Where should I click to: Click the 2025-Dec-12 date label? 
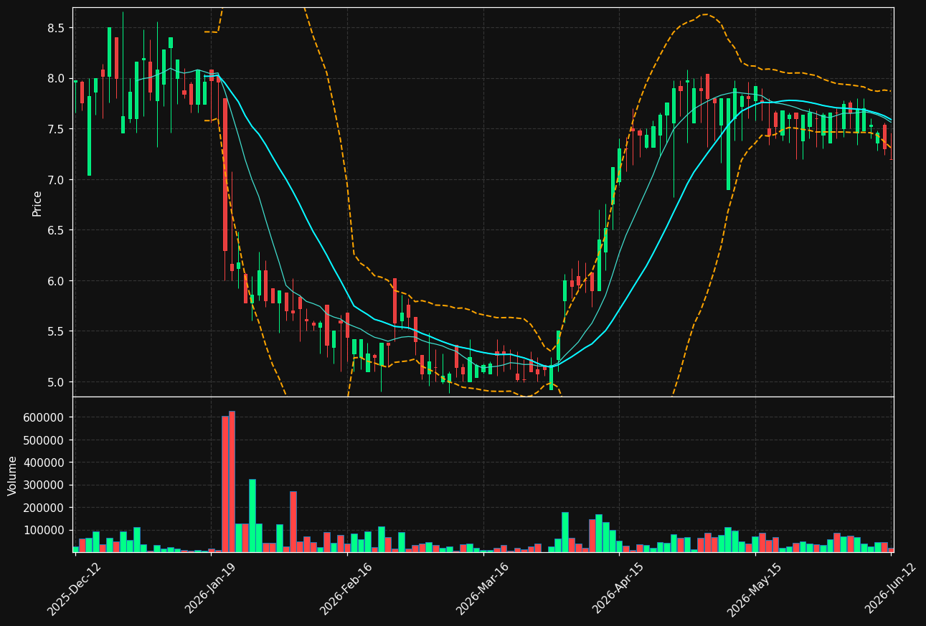pyautogui.click(x=75, y=590)
